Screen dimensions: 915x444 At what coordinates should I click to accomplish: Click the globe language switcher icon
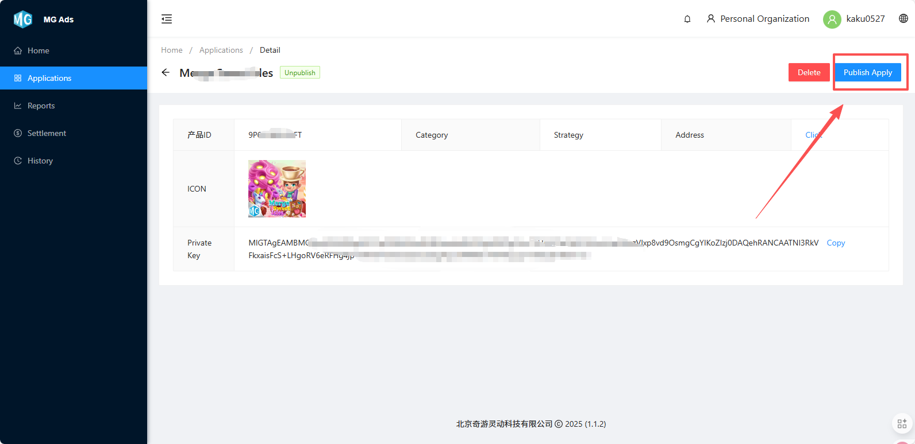[903, 19]
